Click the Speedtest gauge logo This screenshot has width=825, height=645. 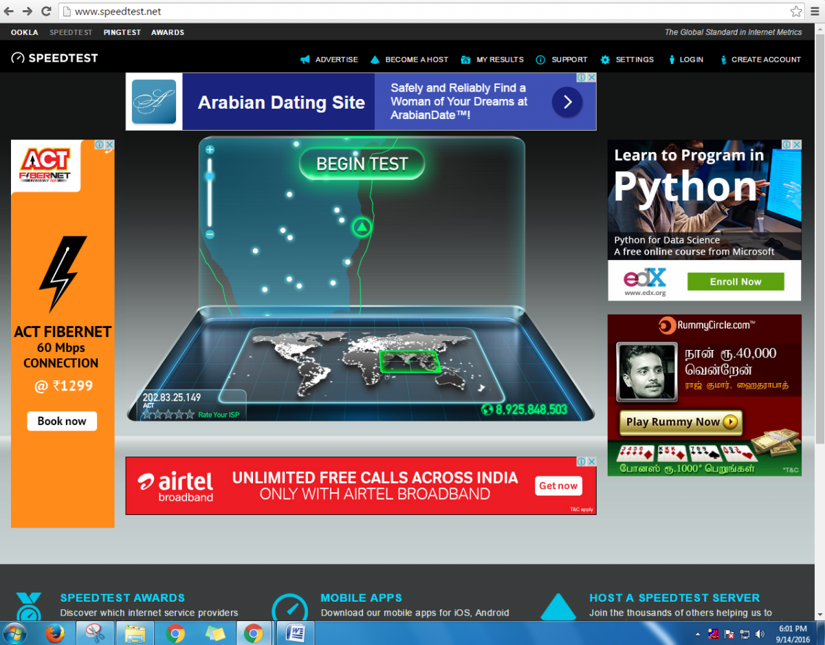[x=19, y=59]
